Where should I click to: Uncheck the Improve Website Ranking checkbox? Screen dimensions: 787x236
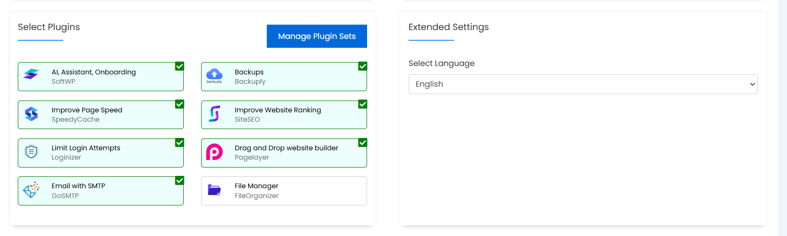(363, 104)
